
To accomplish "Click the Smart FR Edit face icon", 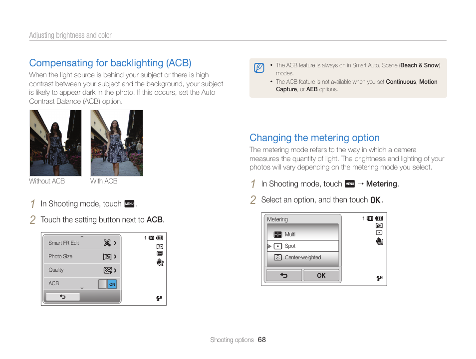I will pyautogui.click(x=107, y=243).
